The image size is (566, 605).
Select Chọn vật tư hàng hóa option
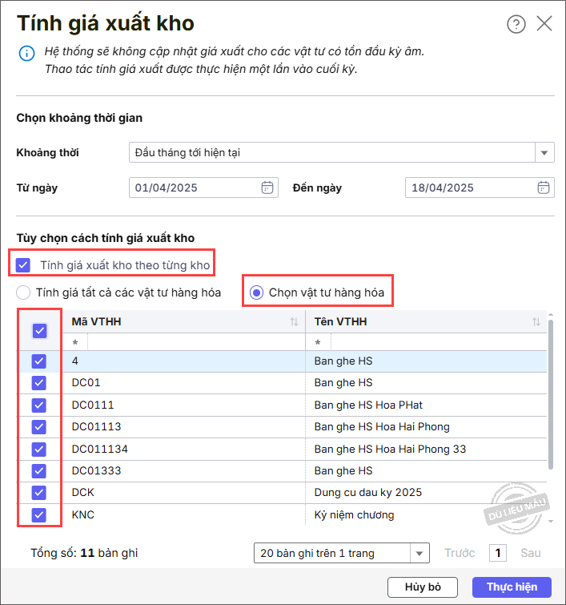click(x=256, y=292)
